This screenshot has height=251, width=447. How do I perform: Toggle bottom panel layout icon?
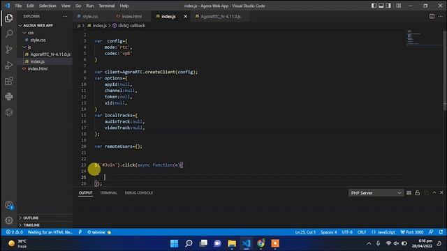coord(381,6)
